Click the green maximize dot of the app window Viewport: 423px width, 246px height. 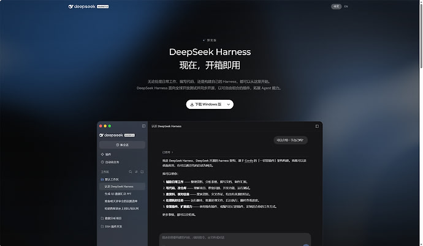coord(110,126)
